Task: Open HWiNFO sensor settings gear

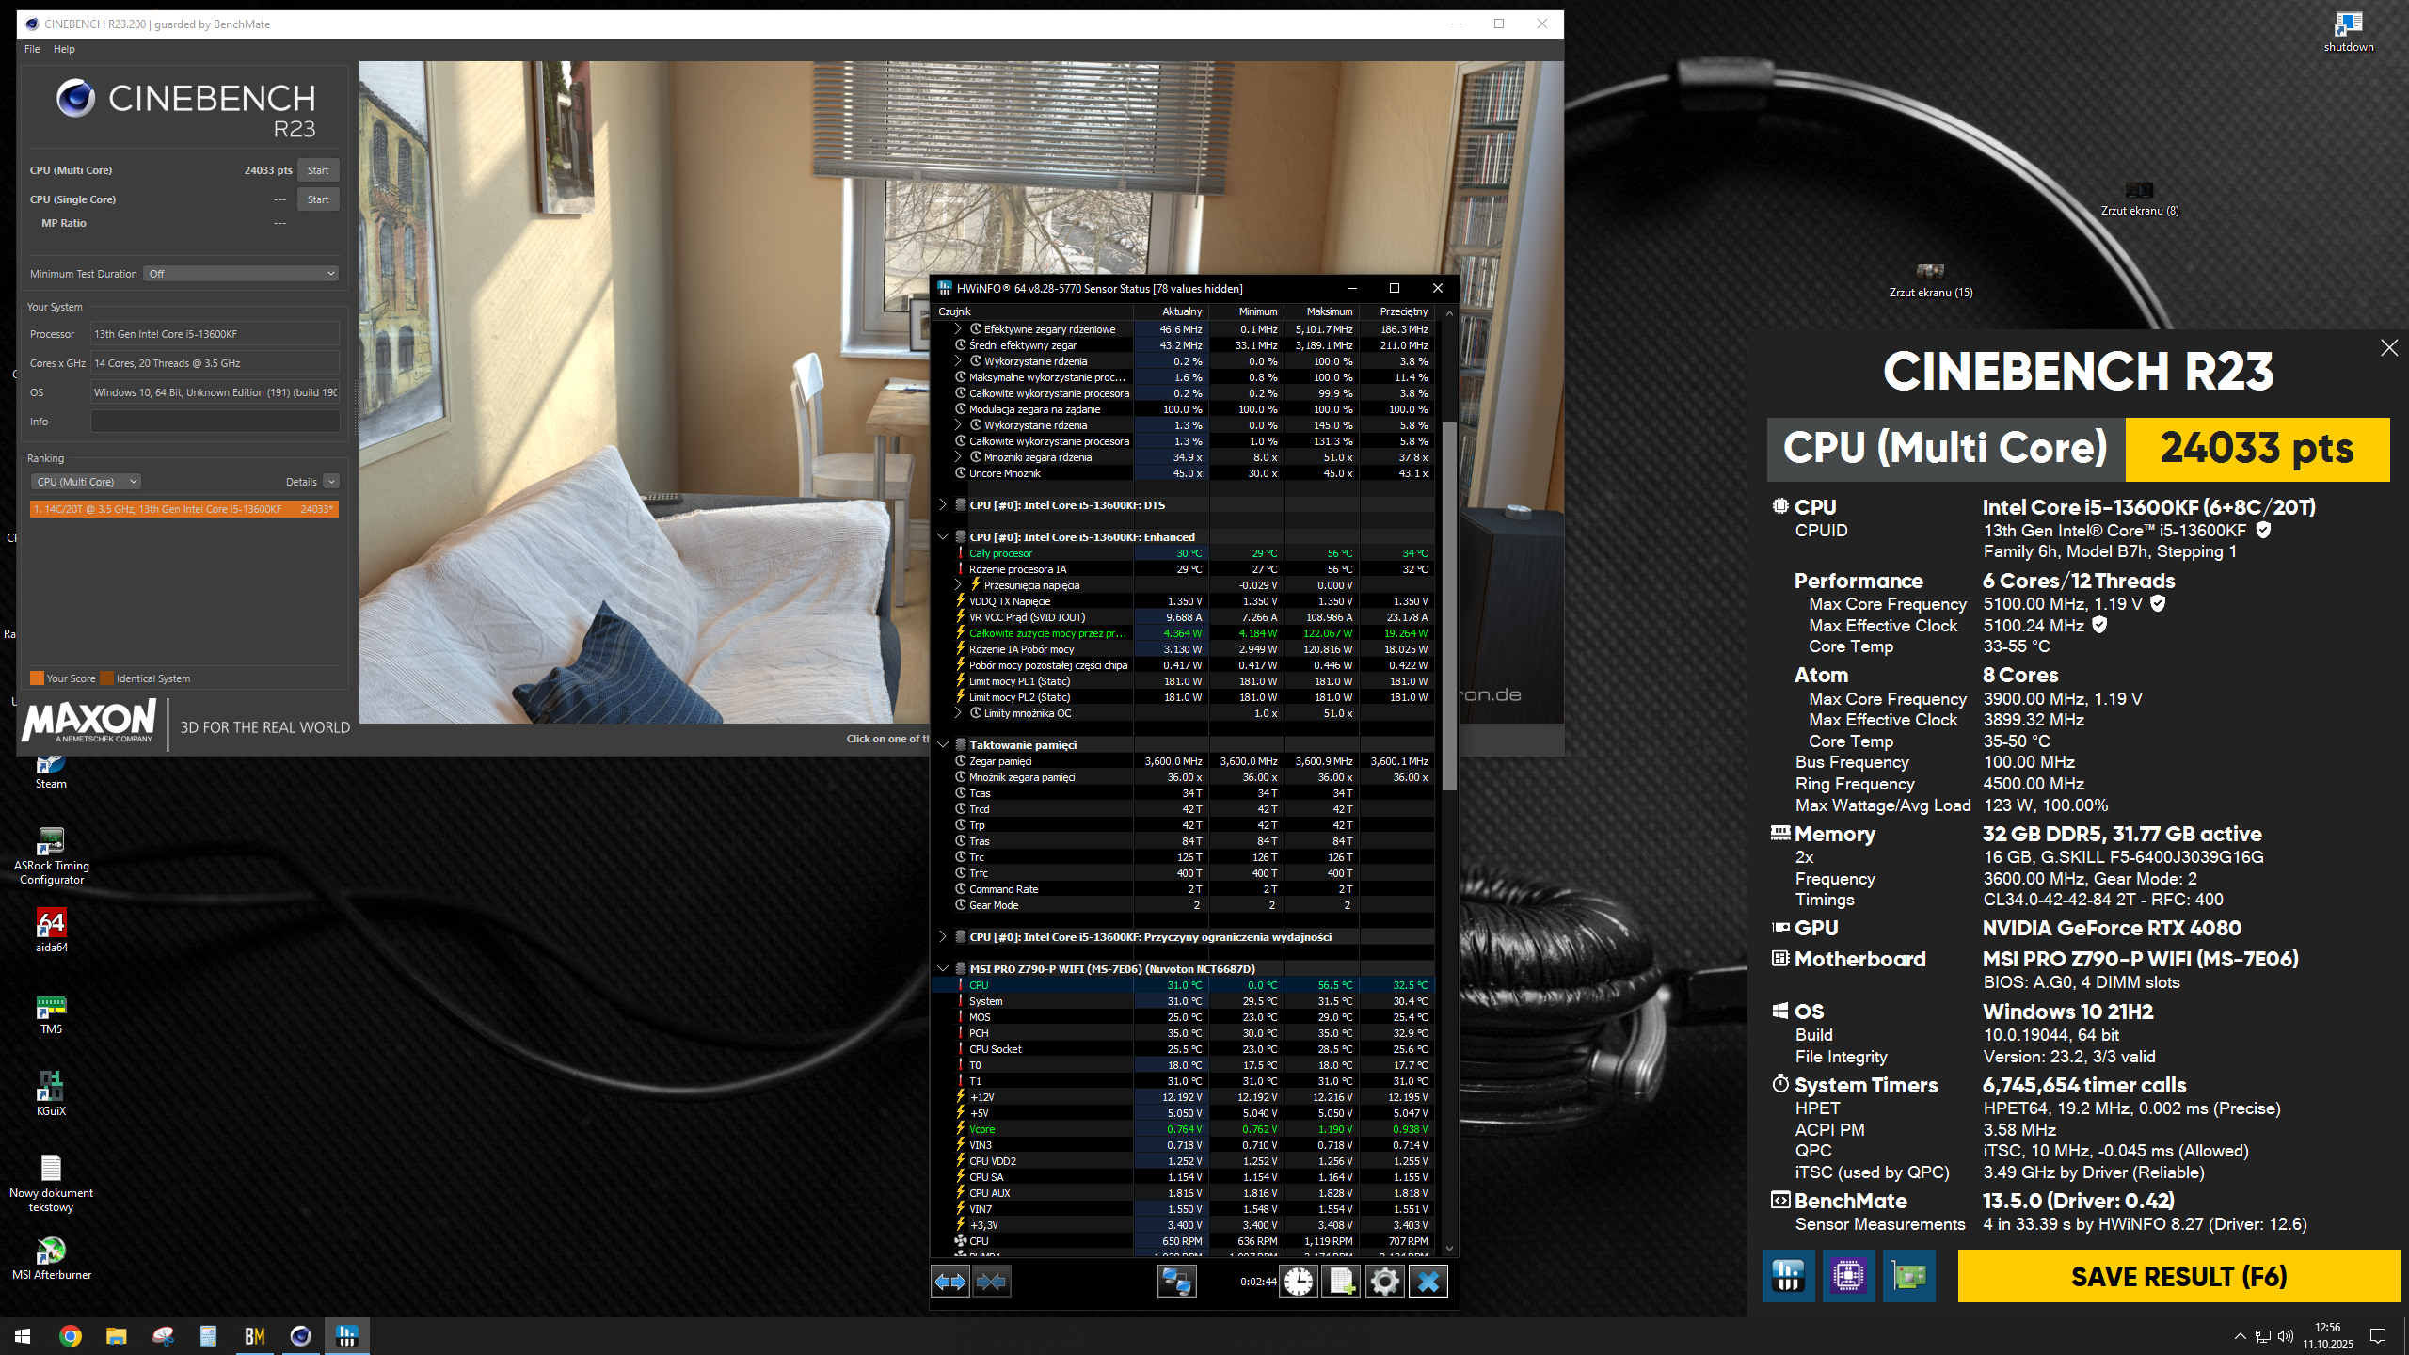Action: [x=1384, y=1281]
